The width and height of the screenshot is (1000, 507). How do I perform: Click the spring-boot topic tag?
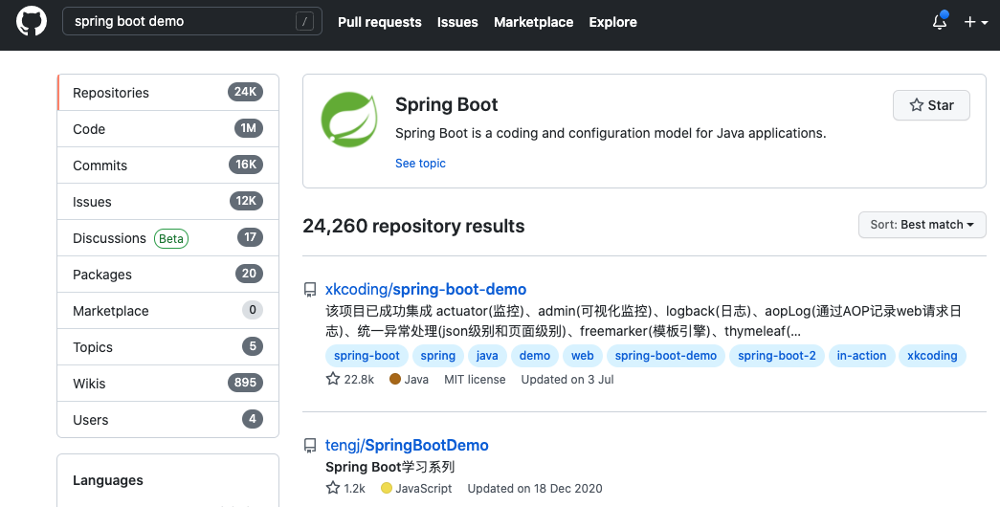tap(367, 356)
